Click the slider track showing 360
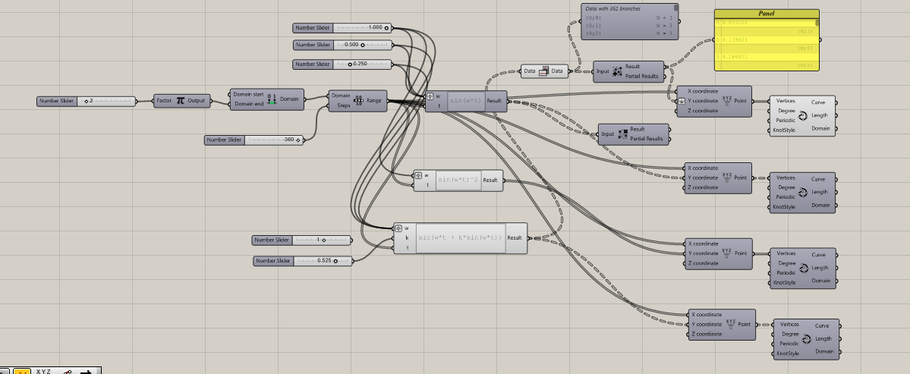The width and height of the screenshot is (910, 374). tap(273, 140)
